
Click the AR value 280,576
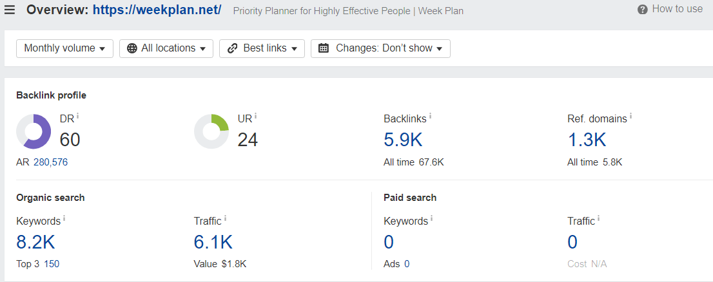(x=50, y=162)
